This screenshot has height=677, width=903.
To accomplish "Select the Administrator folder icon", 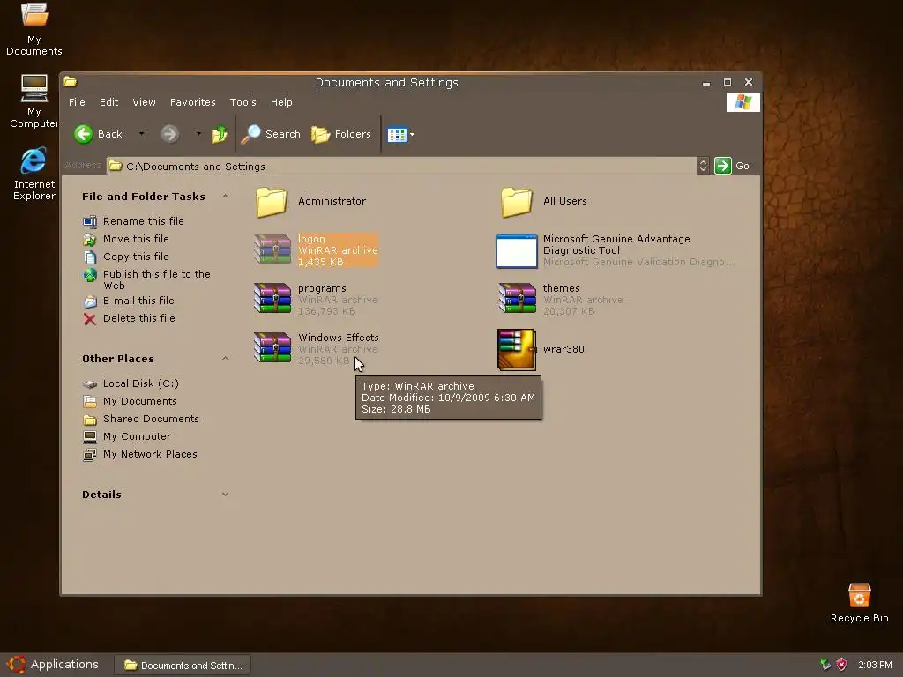I will [x=272, y=202].
